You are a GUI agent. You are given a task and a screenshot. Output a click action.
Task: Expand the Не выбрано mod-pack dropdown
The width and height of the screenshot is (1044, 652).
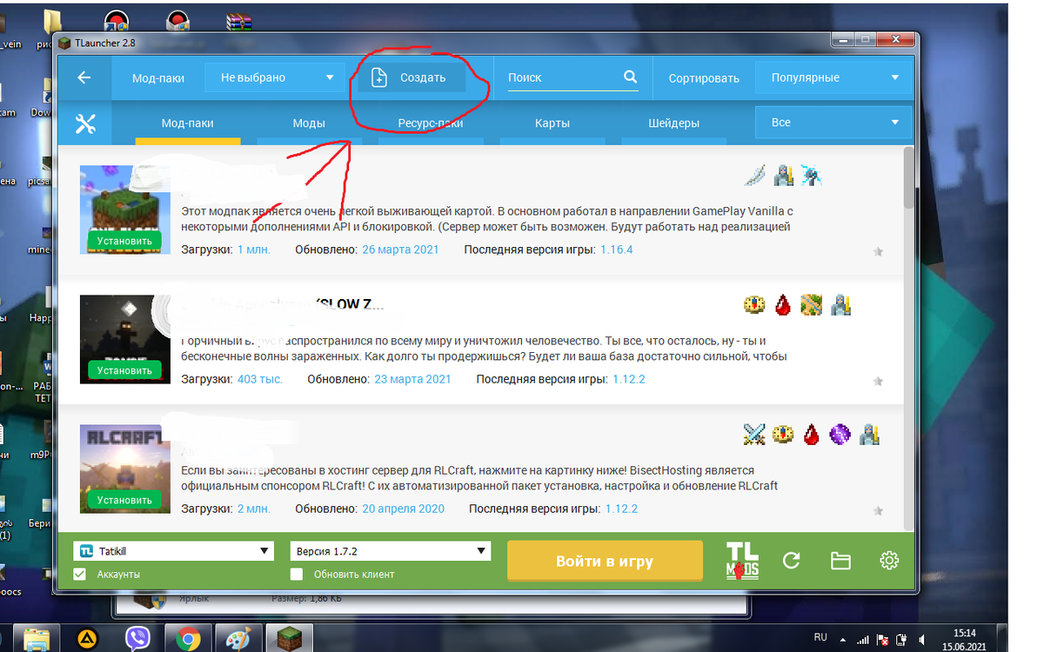pyautogui.click(x=275, y=77)
